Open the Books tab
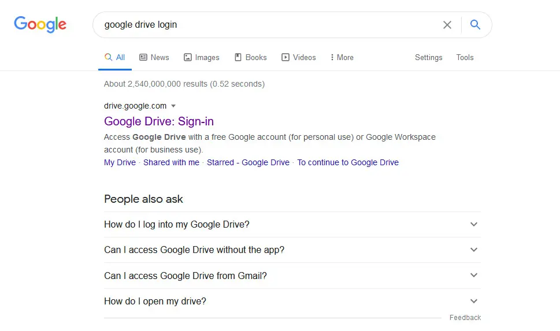Viewport: 560px width, 331px height. click(251, 58)
